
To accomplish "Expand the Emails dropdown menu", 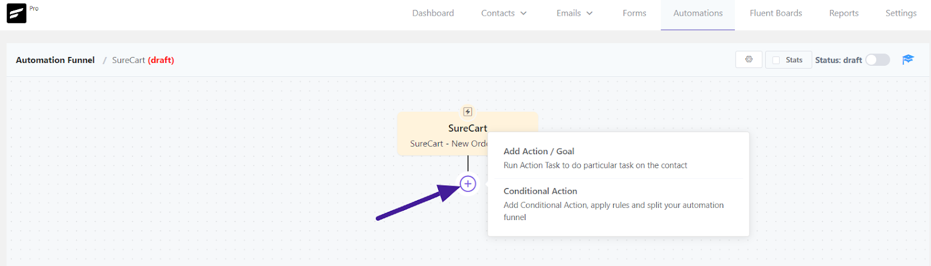I will pos(574,13).
